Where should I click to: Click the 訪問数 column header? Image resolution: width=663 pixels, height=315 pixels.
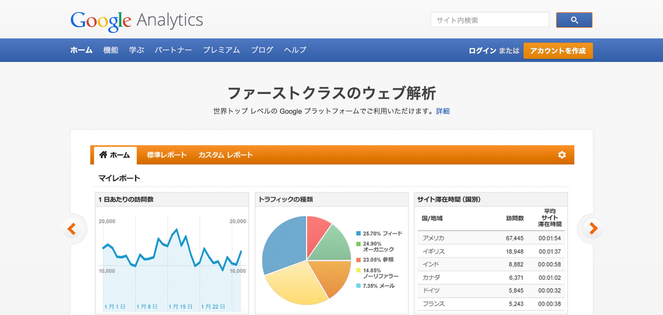coord(515,218)
